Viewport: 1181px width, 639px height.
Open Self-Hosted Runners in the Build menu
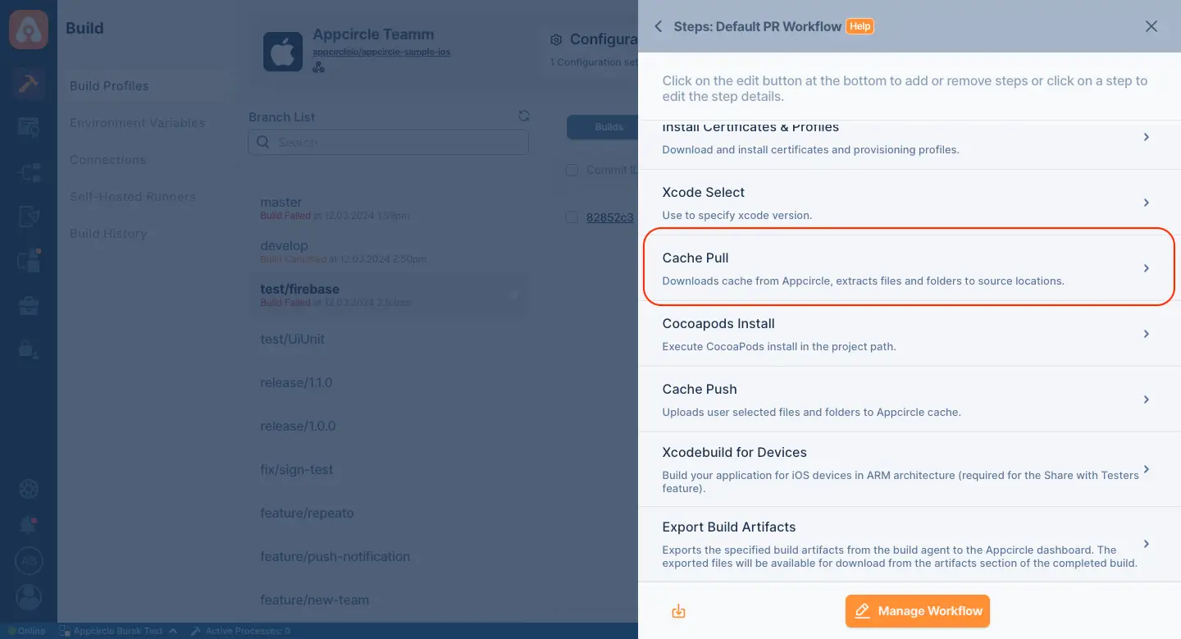tap(132, 197)
